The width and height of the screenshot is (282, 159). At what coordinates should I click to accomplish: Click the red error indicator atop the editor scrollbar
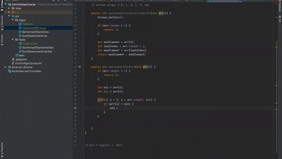point(277,3)
